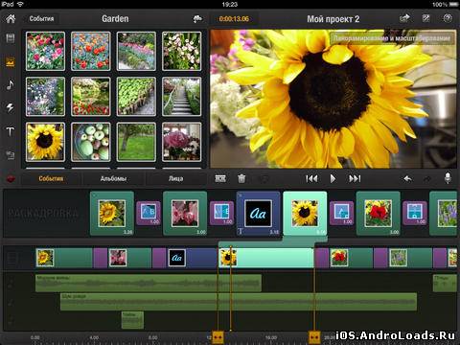Select the pink flowers storyboard clip
The width and height of the screenshot is (460, 345).
[x=185, y=214]
